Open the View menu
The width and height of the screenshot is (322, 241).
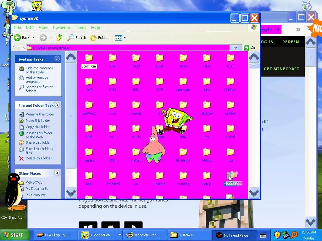[43, 27]
